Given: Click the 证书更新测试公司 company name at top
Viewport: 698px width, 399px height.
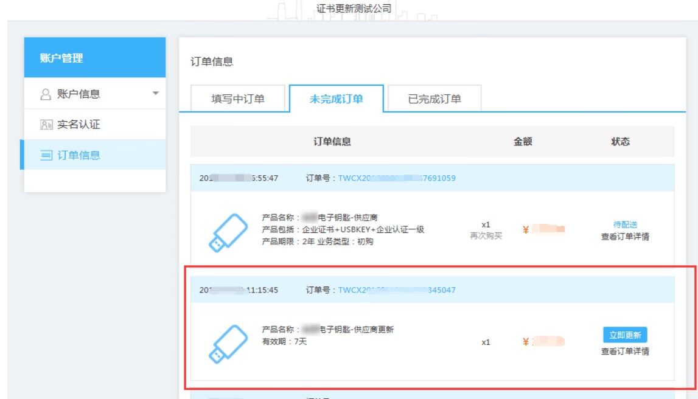Looking at the screenshot, I should click(x=354, y=9).
